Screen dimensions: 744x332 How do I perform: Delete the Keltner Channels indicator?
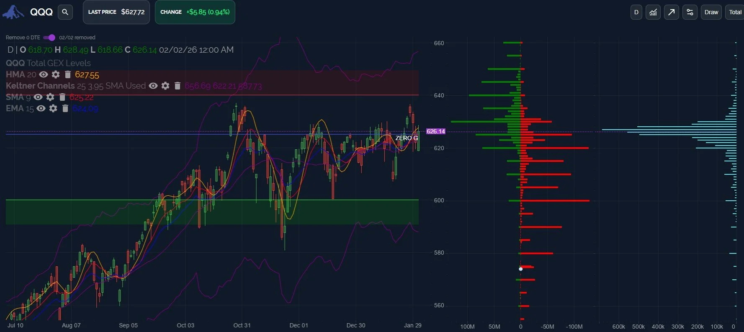click(177, 86)
